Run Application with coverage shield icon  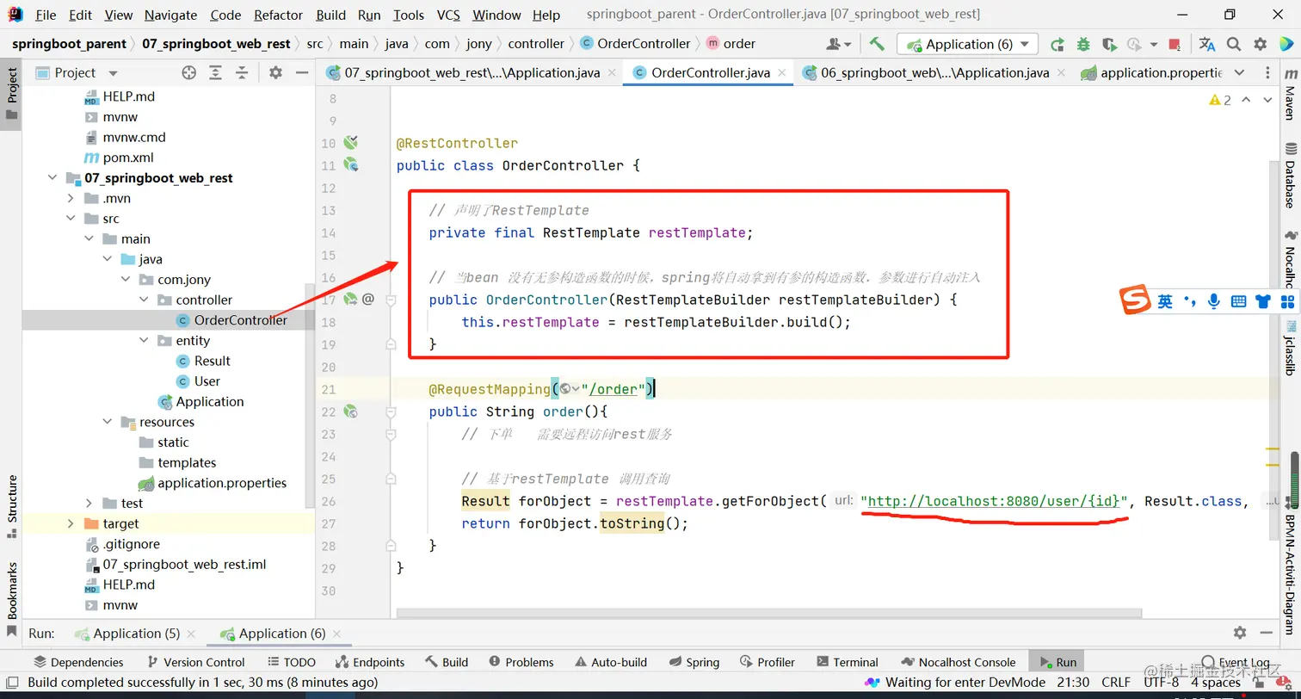(x=1109, y=44)
